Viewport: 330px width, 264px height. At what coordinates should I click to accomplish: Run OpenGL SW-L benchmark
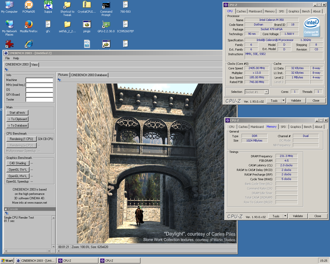click(x=18, y=170)
